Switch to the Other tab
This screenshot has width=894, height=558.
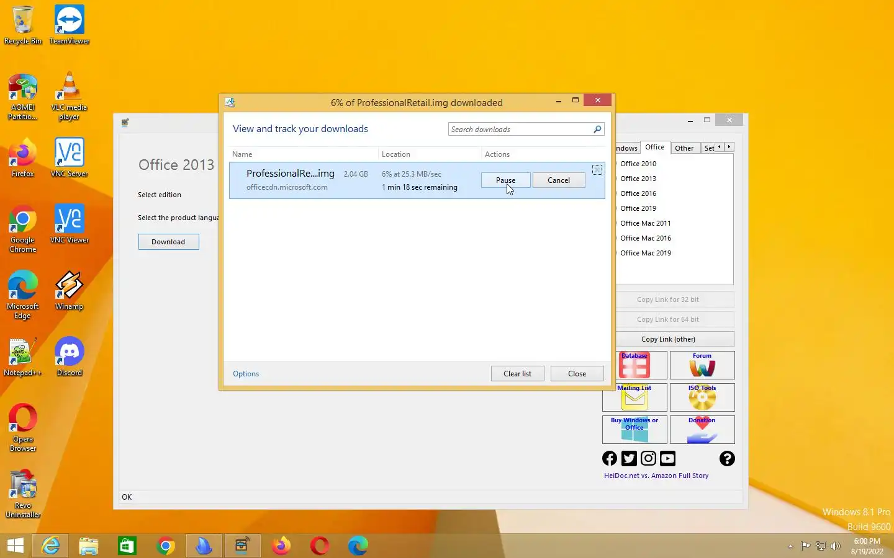pyautogui.click(x=684, y=148)
